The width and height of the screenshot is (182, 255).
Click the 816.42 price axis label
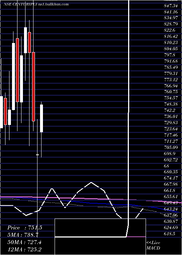click(171, 36)
